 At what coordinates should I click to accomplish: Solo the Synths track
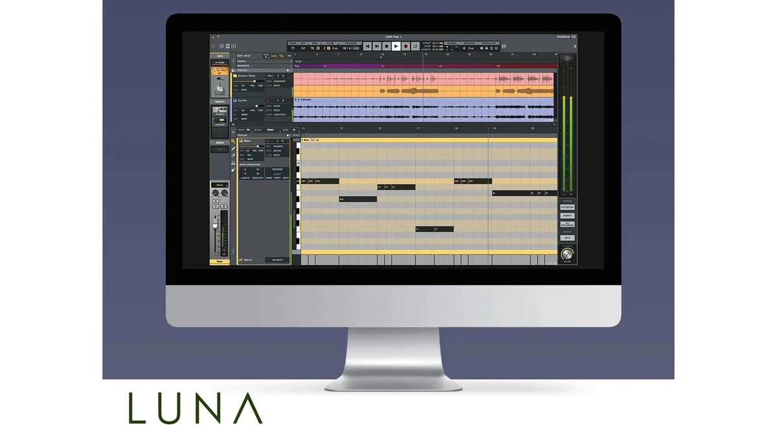278,100
